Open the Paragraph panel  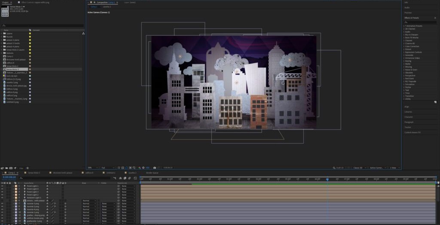click(409, 122)
